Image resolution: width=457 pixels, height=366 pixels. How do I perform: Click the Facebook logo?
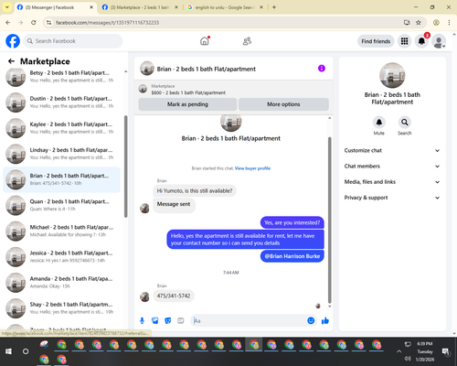(13, 41)
